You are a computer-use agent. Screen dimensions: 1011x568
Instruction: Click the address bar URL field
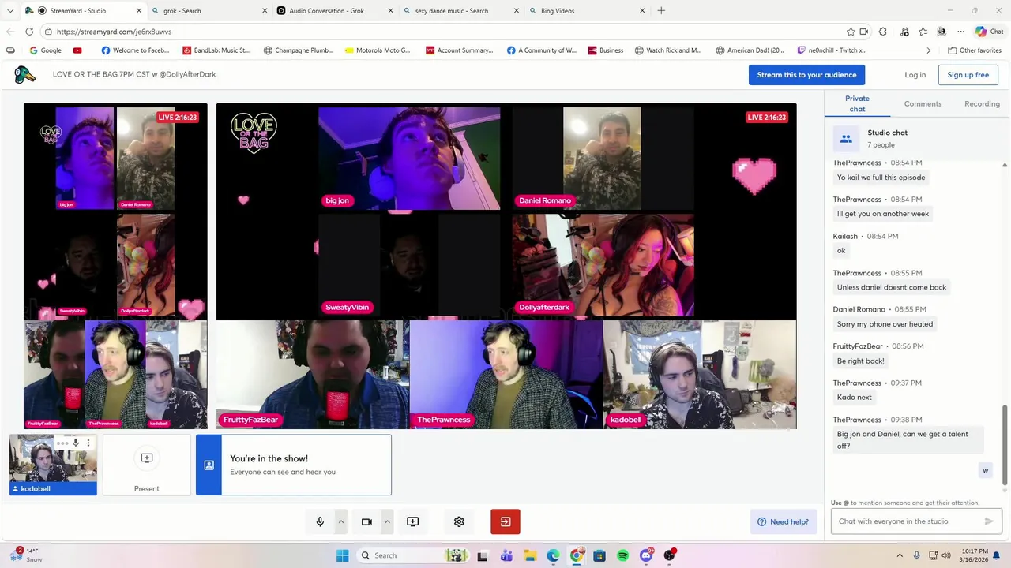click(x=442, y=32)
